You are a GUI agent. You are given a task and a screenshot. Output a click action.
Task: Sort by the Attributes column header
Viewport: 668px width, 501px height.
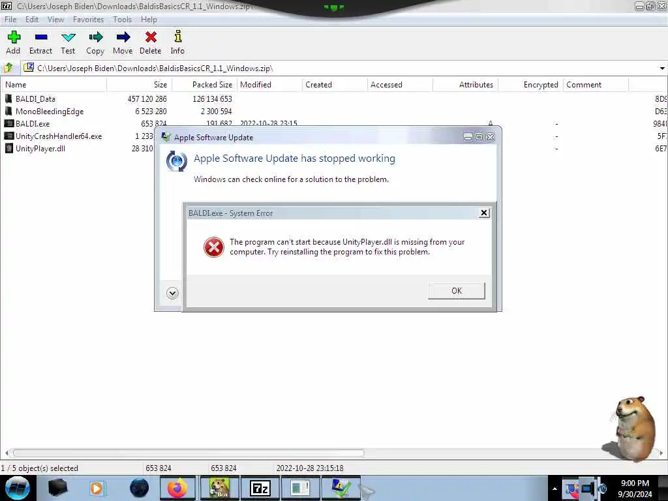(465, 84)
